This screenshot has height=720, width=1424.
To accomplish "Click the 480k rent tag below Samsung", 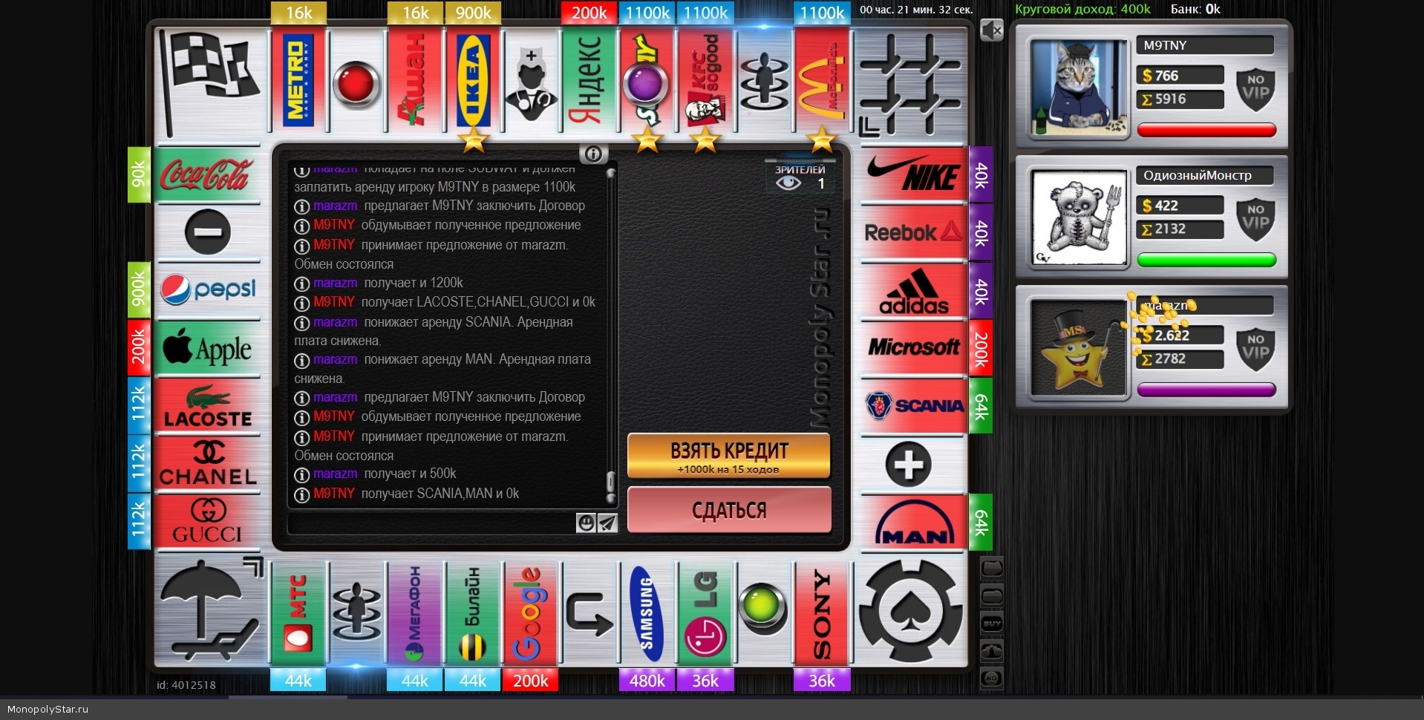I will coord(647,680).
